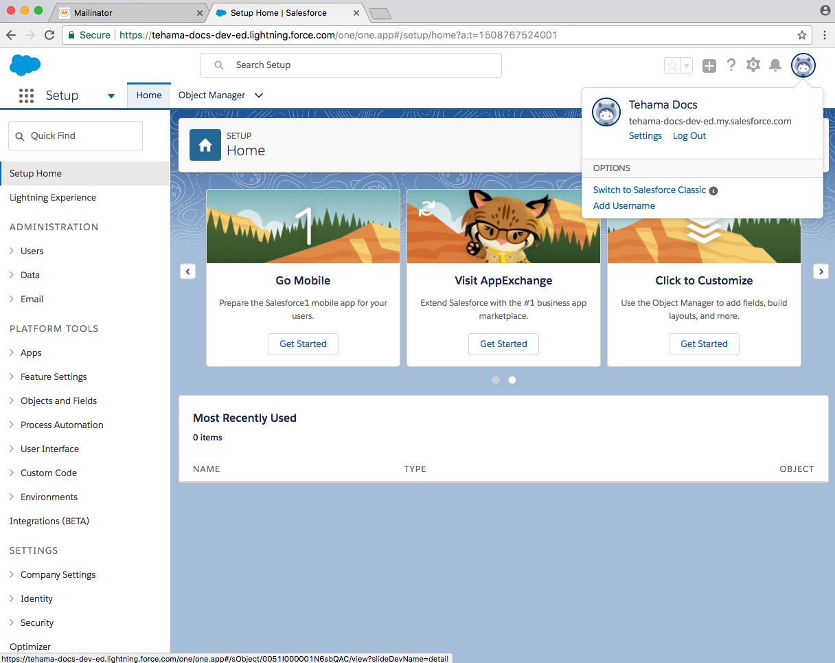Screen dimensions: 835x663
Task: Open a new browser tab
Action: (x=379, y=14)
